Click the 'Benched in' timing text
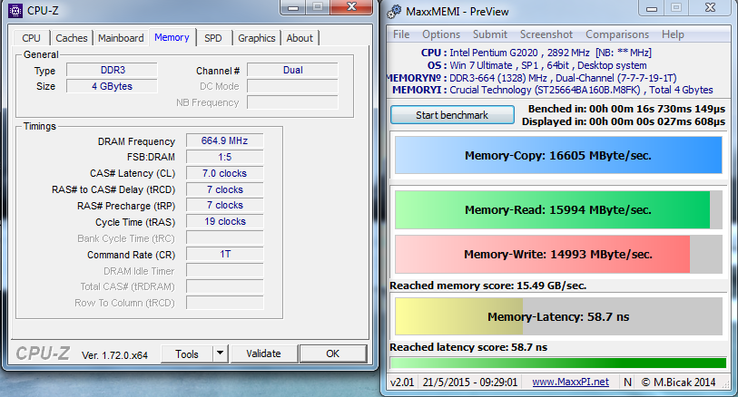The width and height of the screenshot is (738, 397). tap(627, 109)
